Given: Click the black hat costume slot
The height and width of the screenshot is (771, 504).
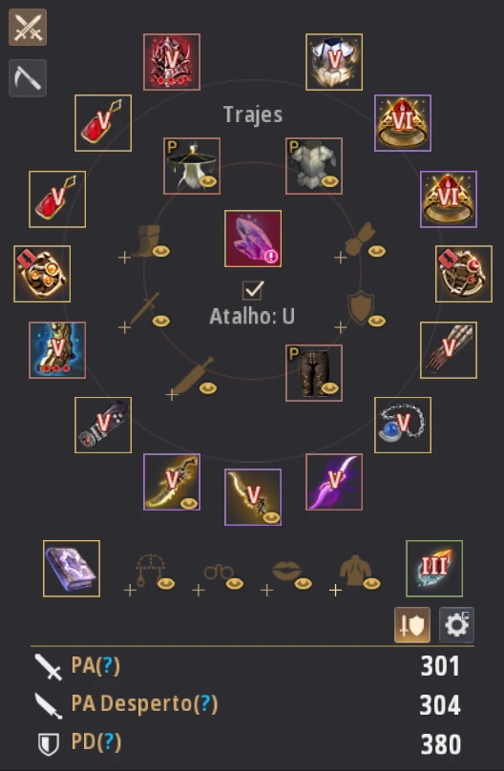Looking at the screenshot, I should [x=192, y=166].
